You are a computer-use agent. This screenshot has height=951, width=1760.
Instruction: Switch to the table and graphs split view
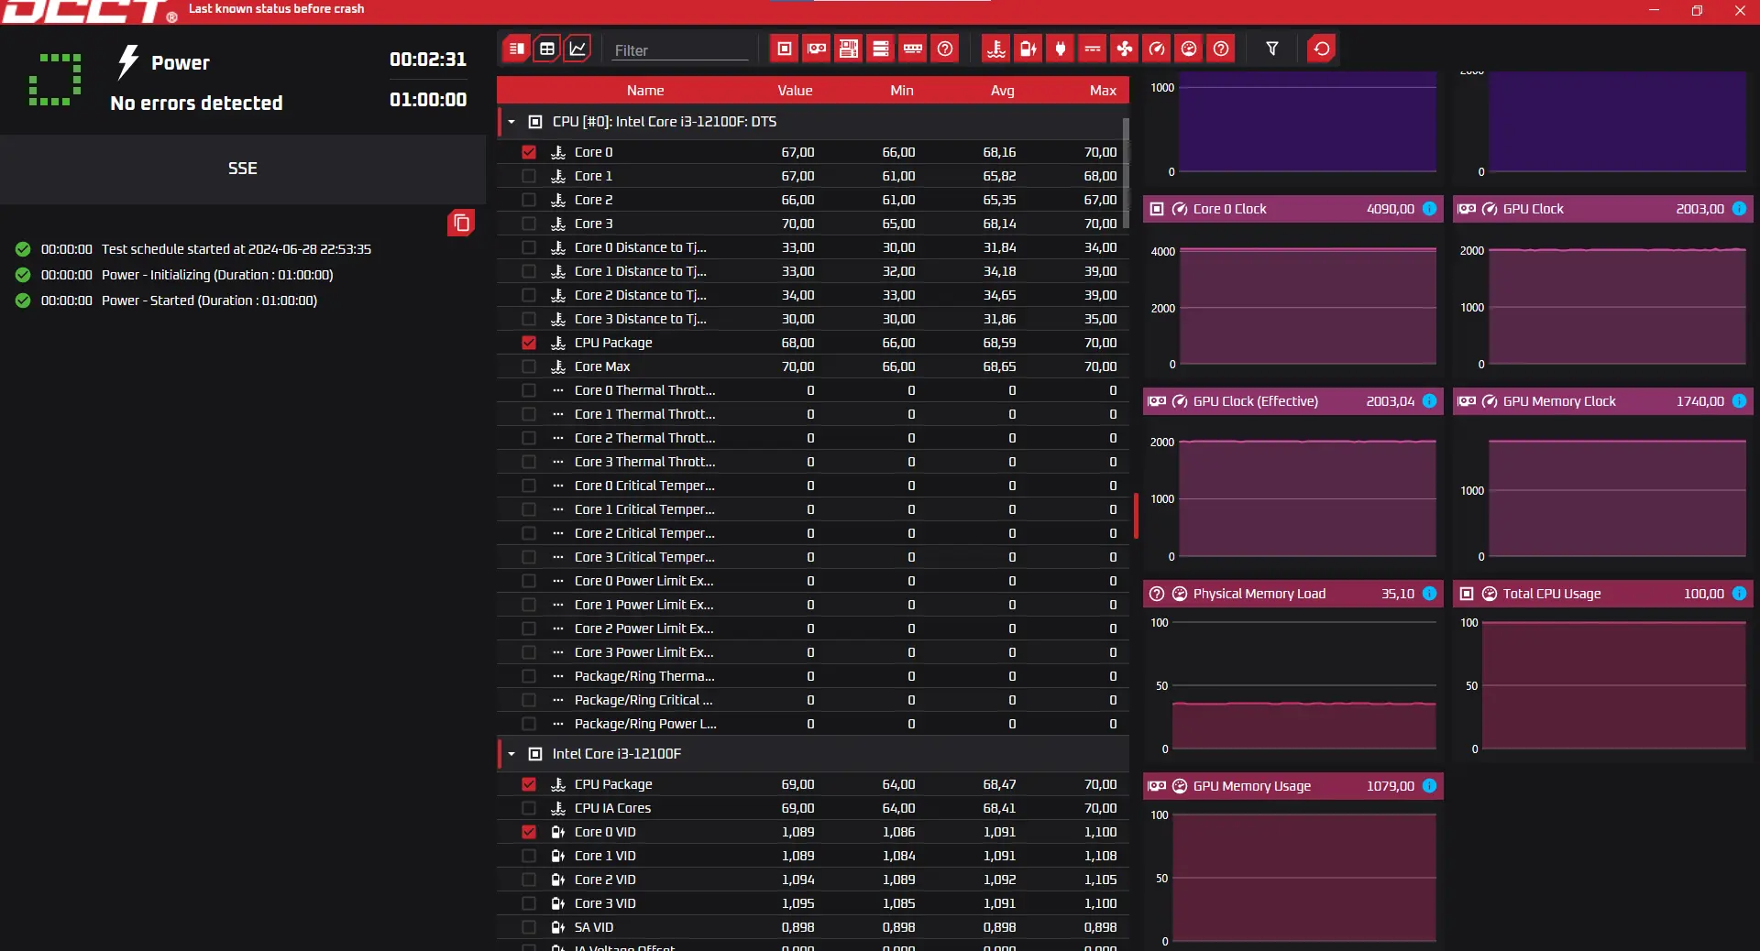(x=517, y=49)
